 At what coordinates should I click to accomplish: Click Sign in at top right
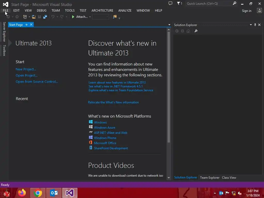[247, 11]
